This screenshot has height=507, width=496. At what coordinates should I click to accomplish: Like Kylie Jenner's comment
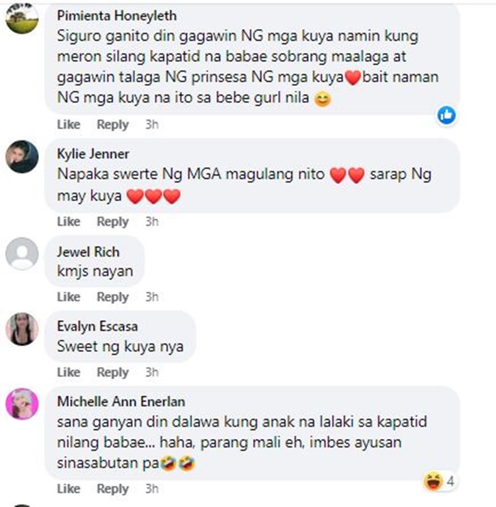pyautogui.click(x=69, y=221)
